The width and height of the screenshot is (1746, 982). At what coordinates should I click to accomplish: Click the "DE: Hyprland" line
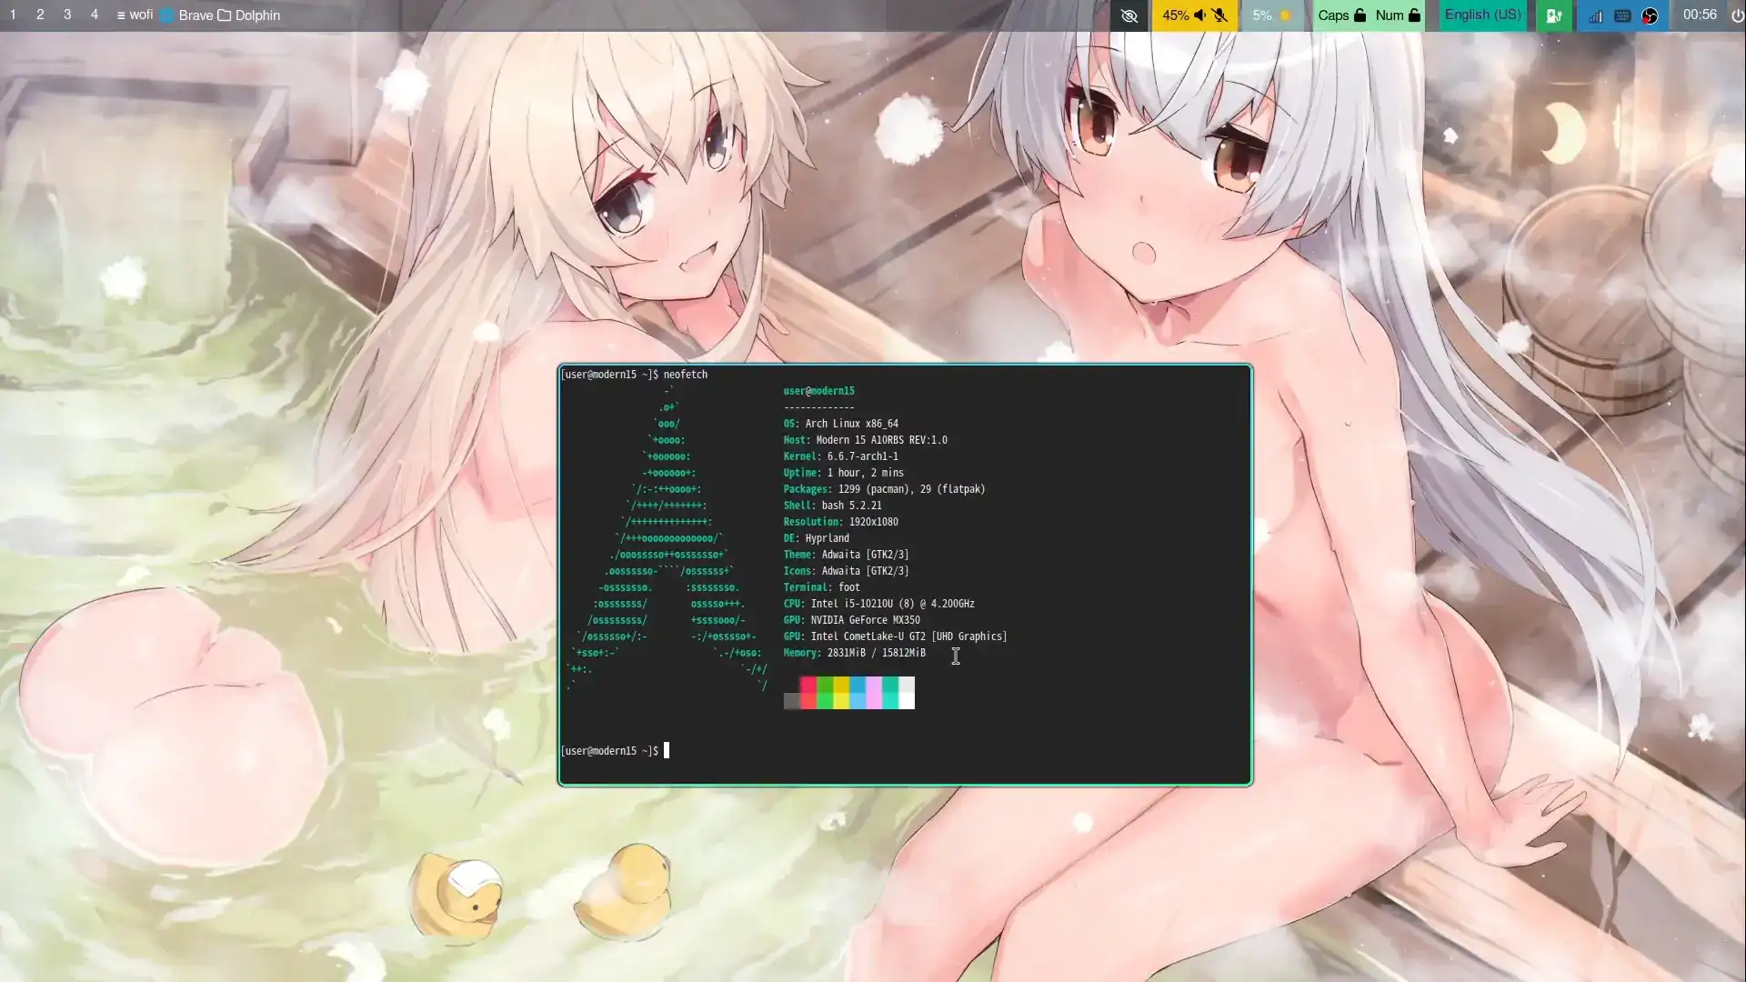point(816,538)
